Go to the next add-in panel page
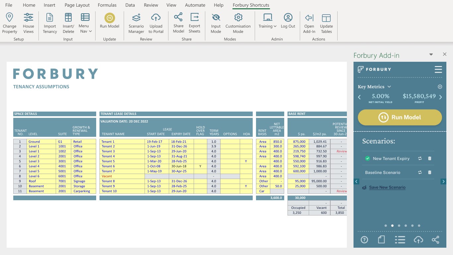The width and height of the screenshot is (453, 255). (x=443, y=182)
